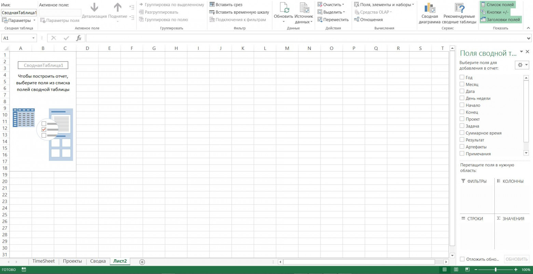The width and height of the screenshot is (533, 274).
Task: Enable the Проект field checkbox
Action: [462, 119]
